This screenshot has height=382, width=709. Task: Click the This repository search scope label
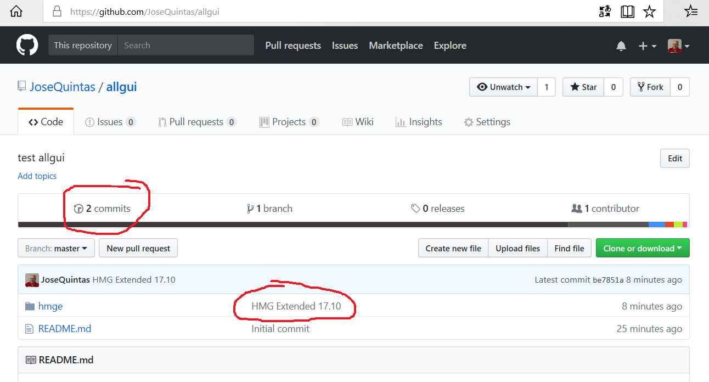click(x=83, y=45)
